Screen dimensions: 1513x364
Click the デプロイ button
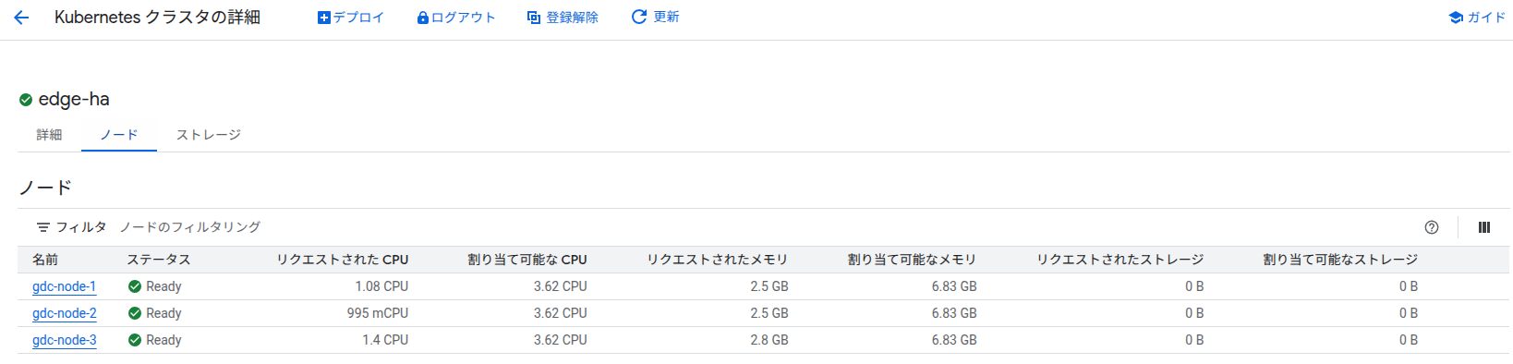tap(350, 18)
